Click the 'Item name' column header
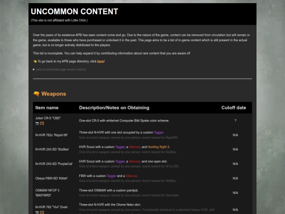The width and height of the screenshot is (285, 214). [47, 108]
